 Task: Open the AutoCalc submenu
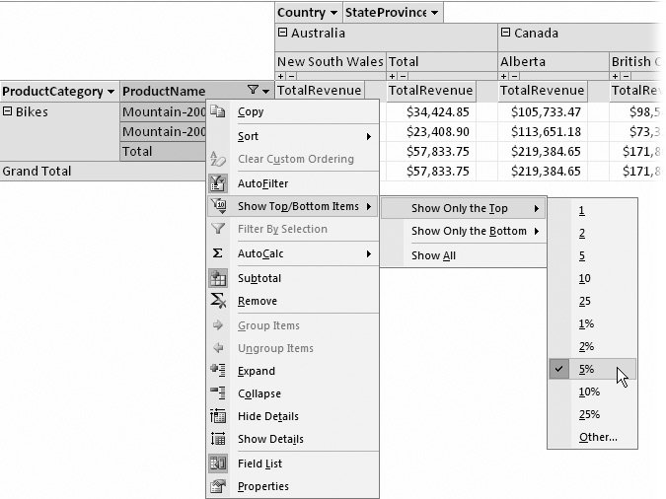click(x=293, y=253)
